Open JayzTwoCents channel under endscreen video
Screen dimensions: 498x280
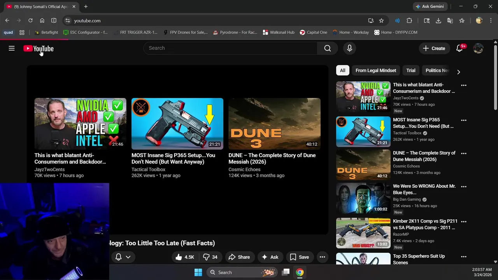click(x=49, y=170)
